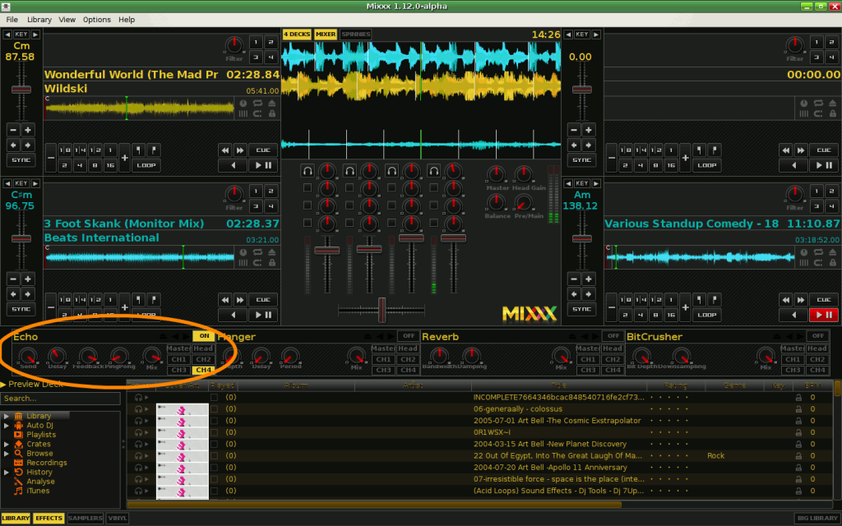The height and width of the screenshot is (526, 842).
Task: Open iTunes in the library sidebar
Action: pos(38,491)
